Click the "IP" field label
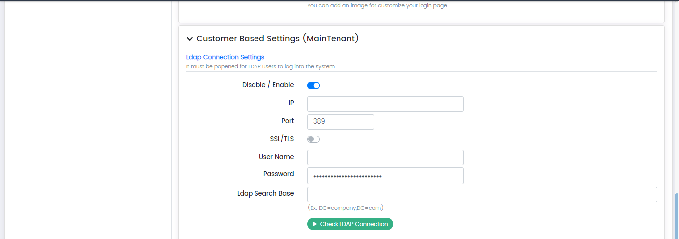The height and width of the screenshot is (239, 679). pos(291,103)
